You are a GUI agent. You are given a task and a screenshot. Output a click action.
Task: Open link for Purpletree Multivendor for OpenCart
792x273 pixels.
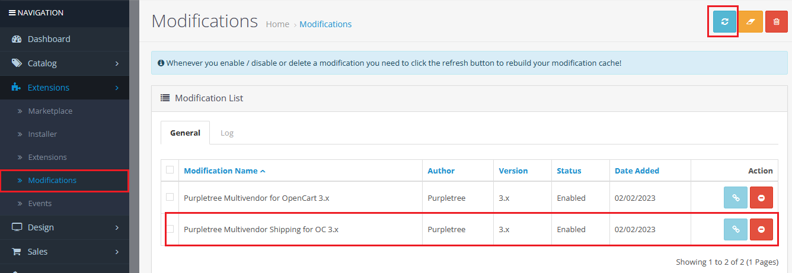[x=736, y=198]
